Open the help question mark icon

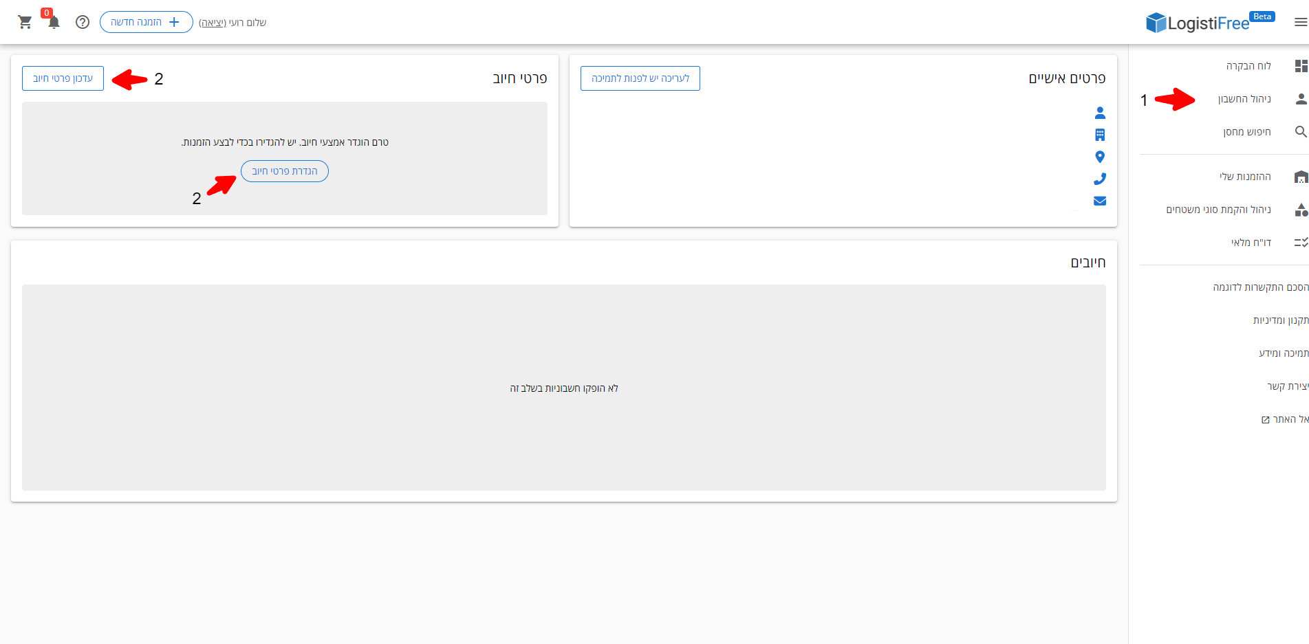coord(83,22)
